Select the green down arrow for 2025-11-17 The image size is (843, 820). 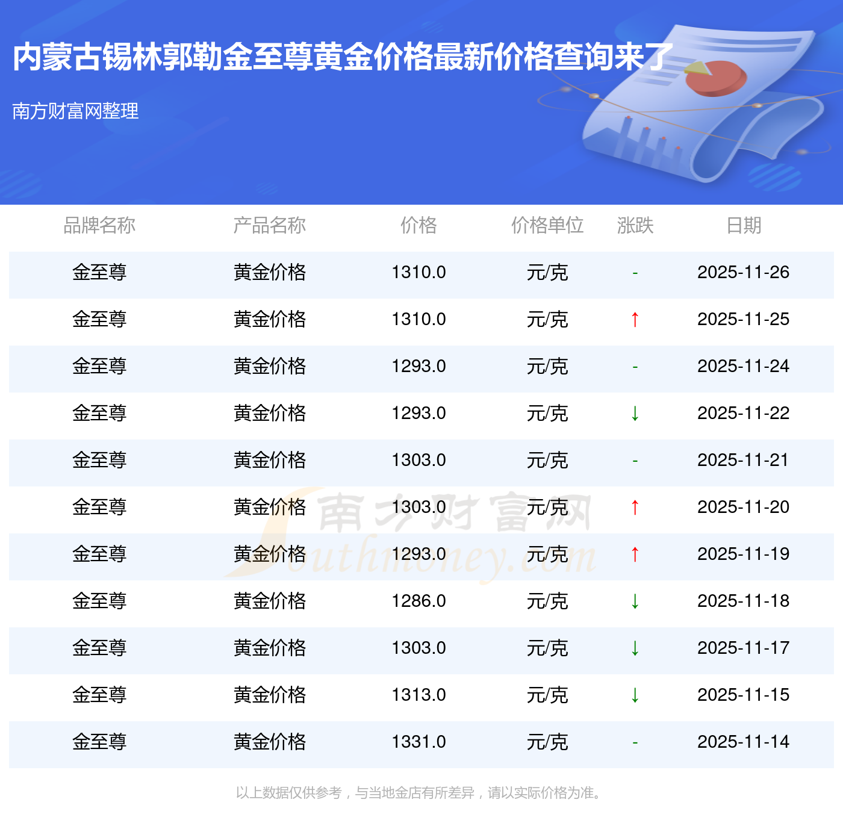pyautogui.click(x=635, y=648)
